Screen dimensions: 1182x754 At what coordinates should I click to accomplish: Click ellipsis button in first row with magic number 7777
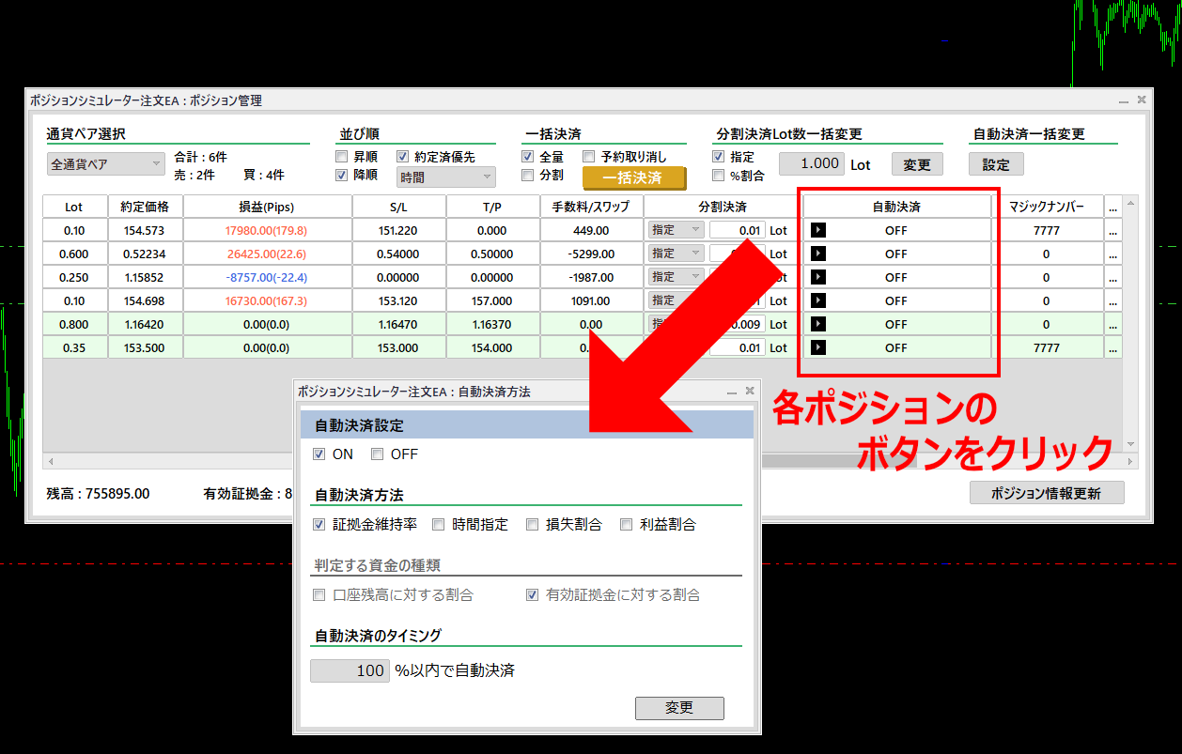[x=1113, y=230]
